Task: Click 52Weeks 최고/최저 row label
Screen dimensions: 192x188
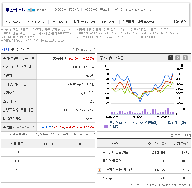Action: pos(17,67)
